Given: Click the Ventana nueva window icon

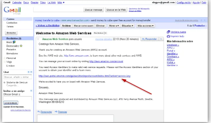Looking at the screenshot, I should [x=168, y=32].
